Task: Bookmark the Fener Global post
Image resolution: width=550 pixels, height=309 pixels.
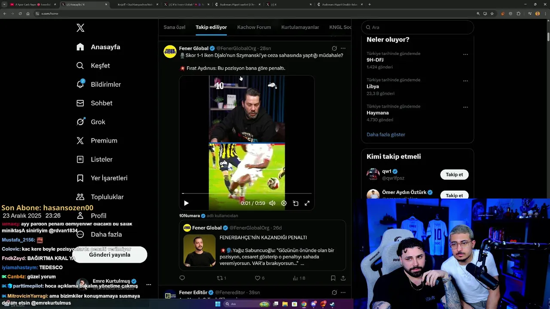Action: (x=333, y=278)
